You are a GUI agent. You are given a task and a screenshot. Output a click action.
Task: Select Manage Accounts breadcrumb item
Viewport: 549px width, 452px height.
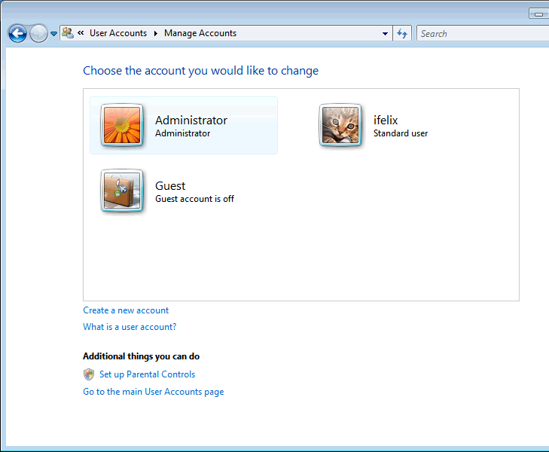200,33
